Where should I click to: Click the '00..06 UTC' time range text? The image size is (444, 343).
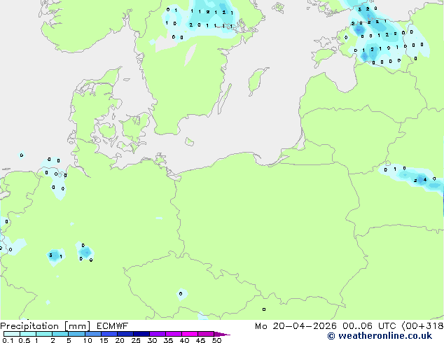coord(368,326)
